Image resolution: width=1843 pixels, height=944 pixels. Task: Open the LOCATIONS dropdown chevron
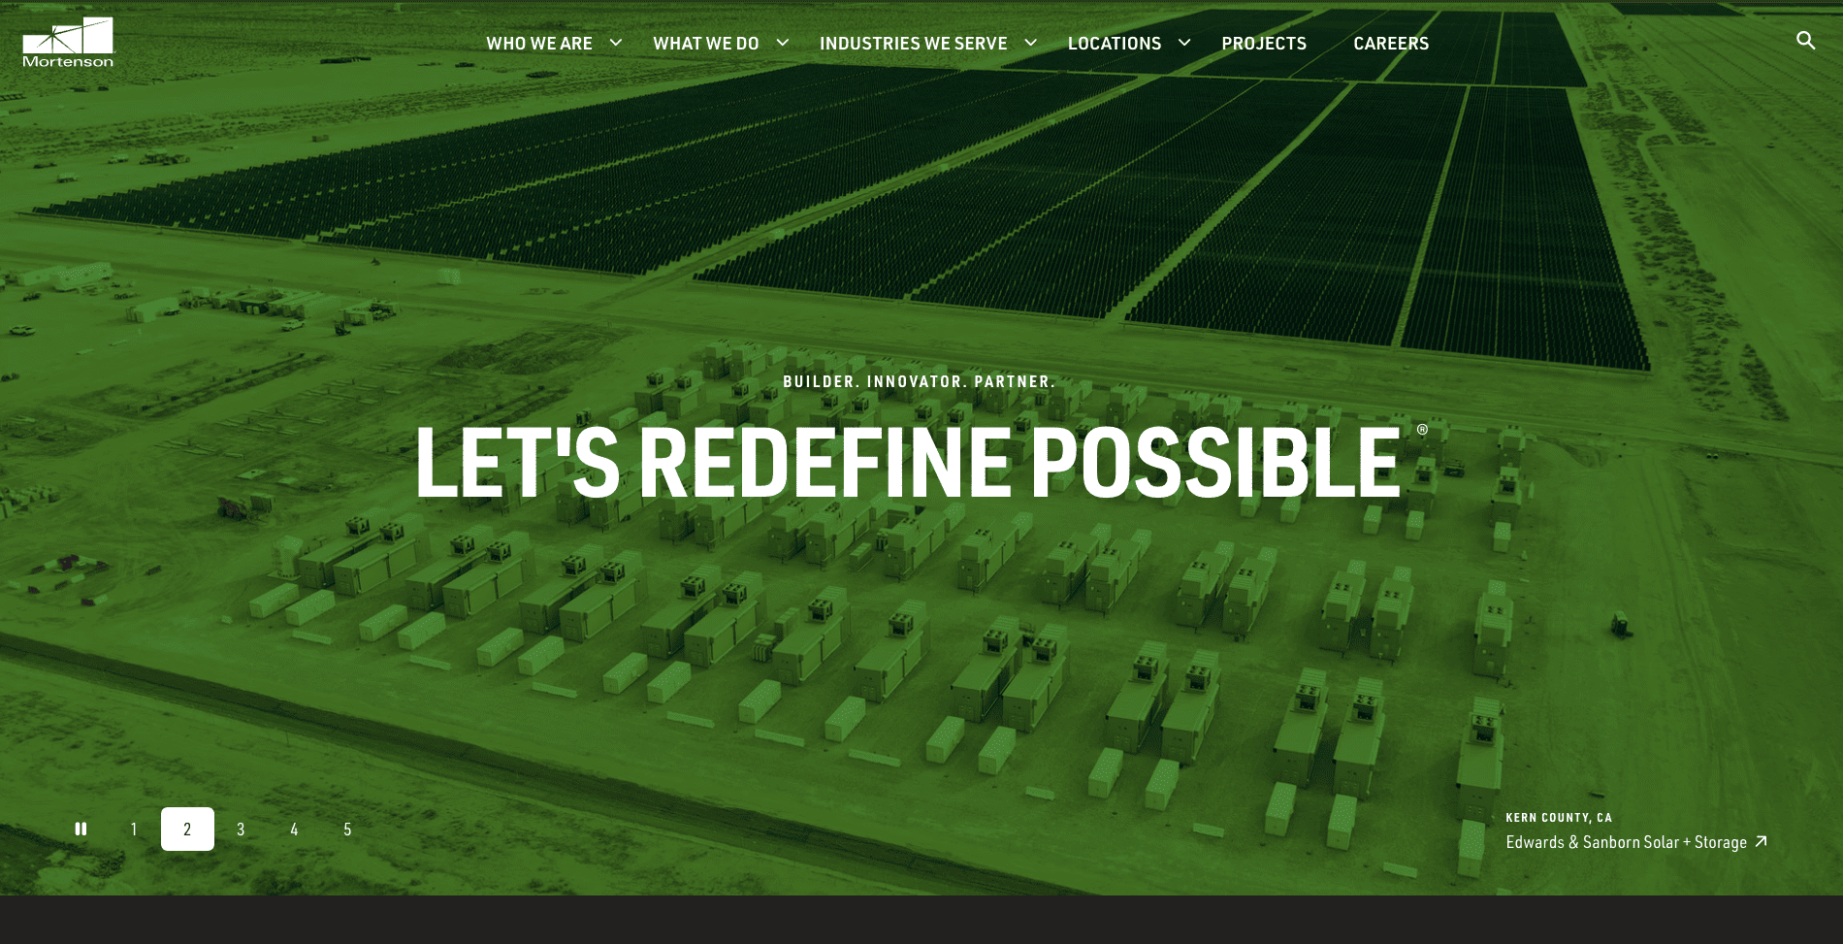coord(1184,43)
